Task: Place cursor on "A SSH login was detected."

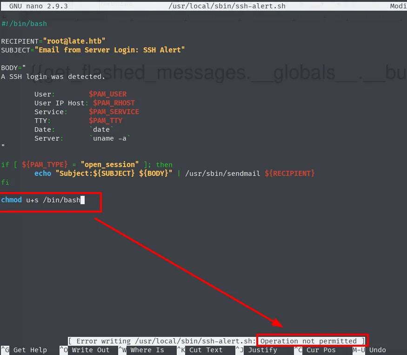Action: click(x=53, y=77)
